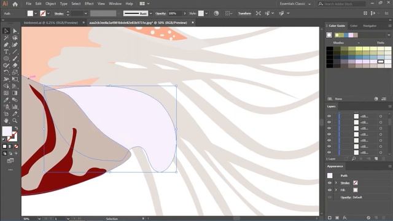This screenshot has height=221, width=393.
Task: Click Add New Effect fx icon
Action: point(345,218)
